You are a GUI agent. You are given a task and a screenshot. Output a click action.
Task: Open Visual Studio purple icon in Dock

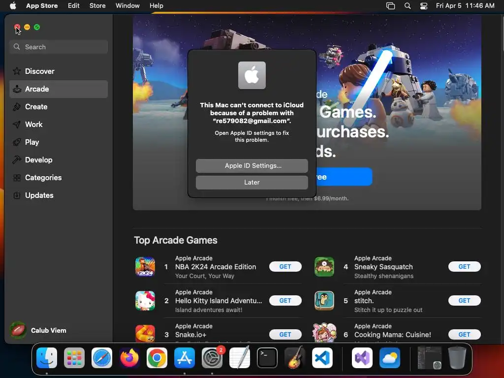[362, 358]
